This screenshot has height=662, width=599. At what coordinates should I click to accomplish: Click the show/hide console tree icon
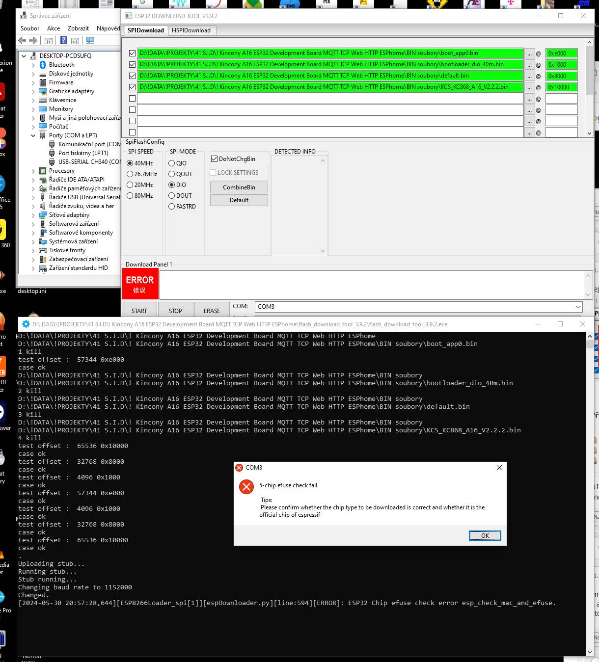[49, 40]
